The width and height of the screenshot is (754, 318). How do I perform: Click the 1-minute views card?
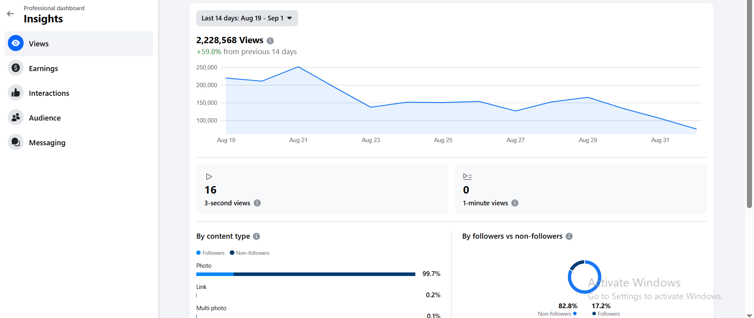point(581,189)
